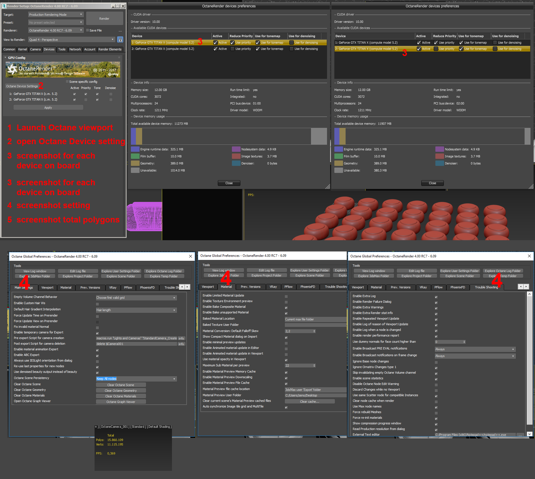This screenshot has width=535, height=479.
Task: Collapse the GPU Config rollout
Action: 5,58
